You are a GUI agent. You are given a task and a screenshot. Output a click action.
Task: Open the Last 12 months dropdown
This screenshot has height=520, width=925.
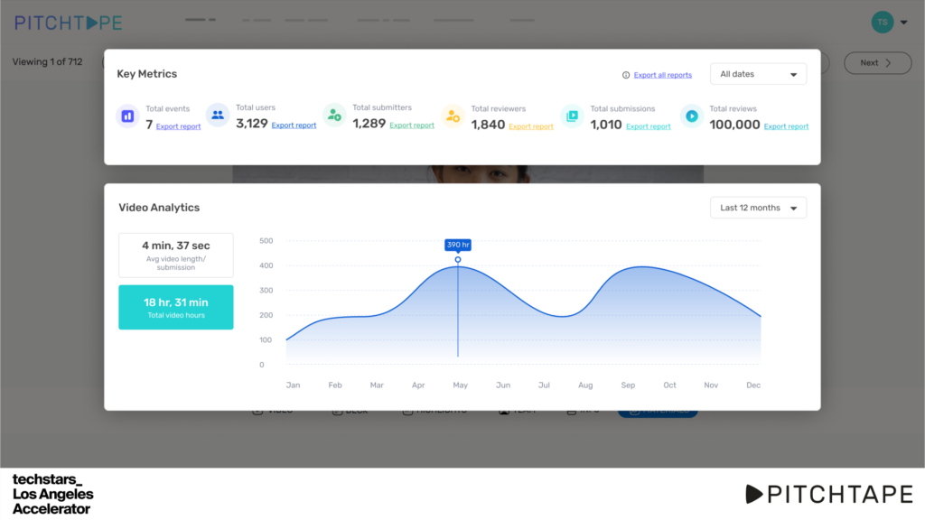pyautogui.click(x=757, y=208)
